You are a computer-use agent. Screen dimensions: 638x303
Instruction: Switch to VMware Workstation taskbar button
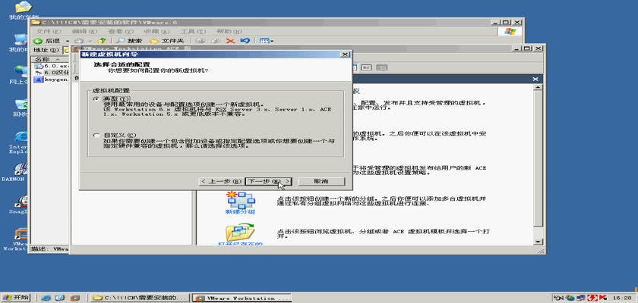point(242,298)
